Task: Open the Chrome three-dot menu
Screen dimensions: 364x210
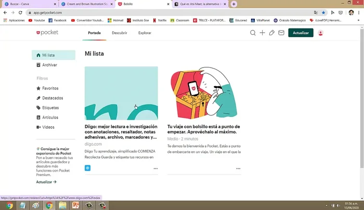Action: click(x=359, y=12)
